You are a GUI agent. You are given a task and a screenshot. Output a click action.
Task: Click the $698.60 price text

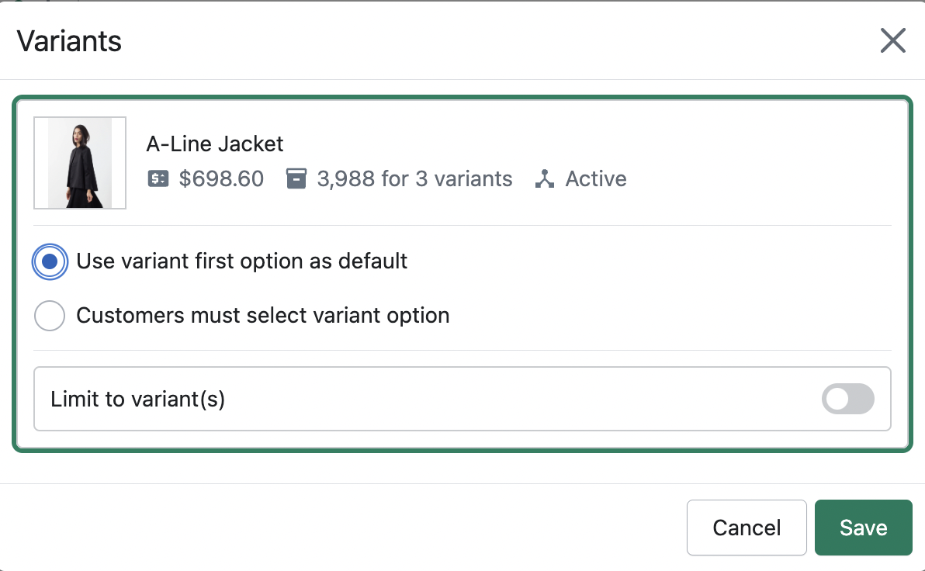point(221,179)
